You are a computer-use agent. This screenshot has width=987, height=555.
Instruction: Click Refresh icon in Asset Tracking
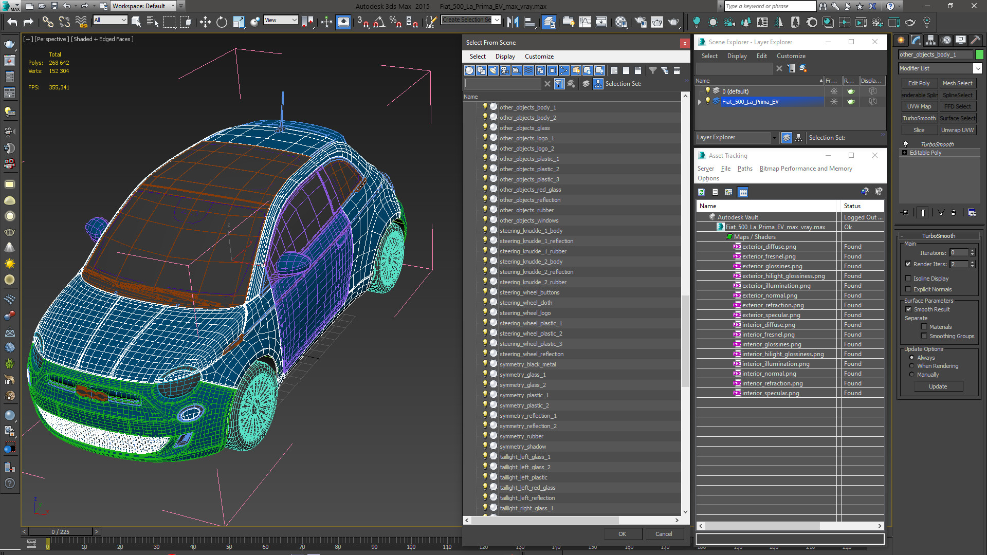701,192
